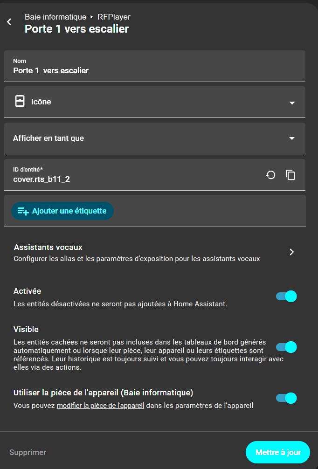Click the list-plus icon in the label chip
The width and height of the screenshot is (318, 469).
pyautogui.click(x=23, y=211)
